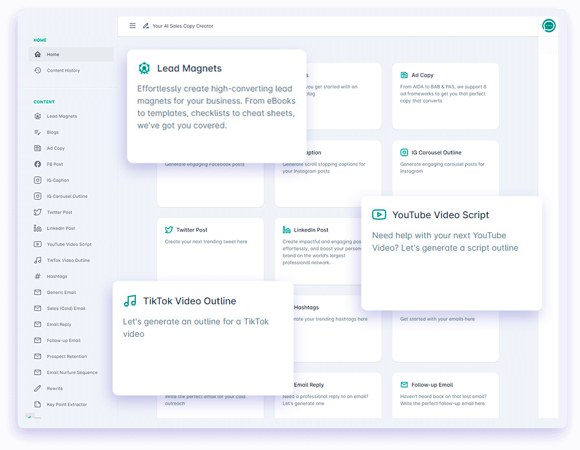Open the YouTube Video Script popup card
580x450 pixels.
451,253
